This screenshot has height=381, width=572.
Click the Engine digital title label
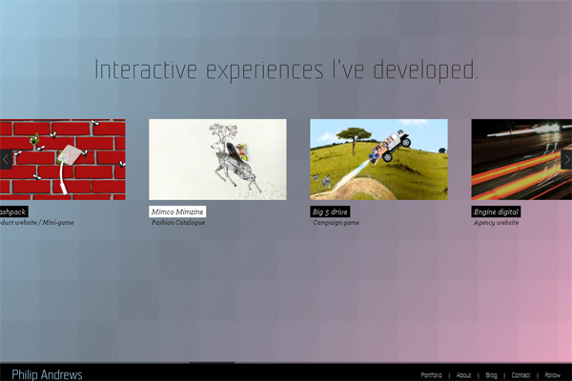point(496,211)
